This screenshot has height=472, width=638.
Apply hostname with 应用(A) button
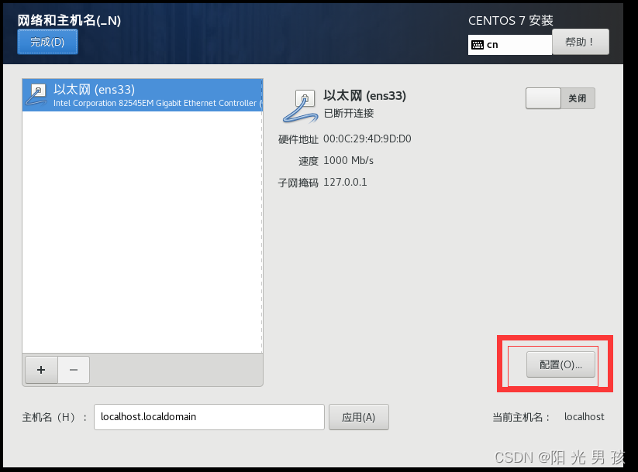[x=358, y=417]
